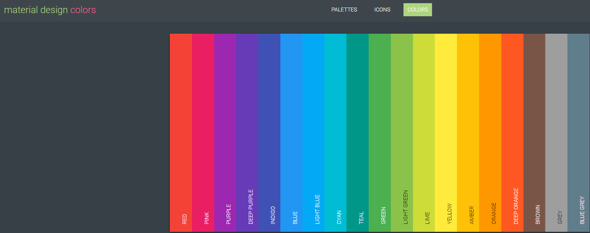This screenshot has height=233, width=590.
Task: Choose the LIME color column
Action: (424, 133)
